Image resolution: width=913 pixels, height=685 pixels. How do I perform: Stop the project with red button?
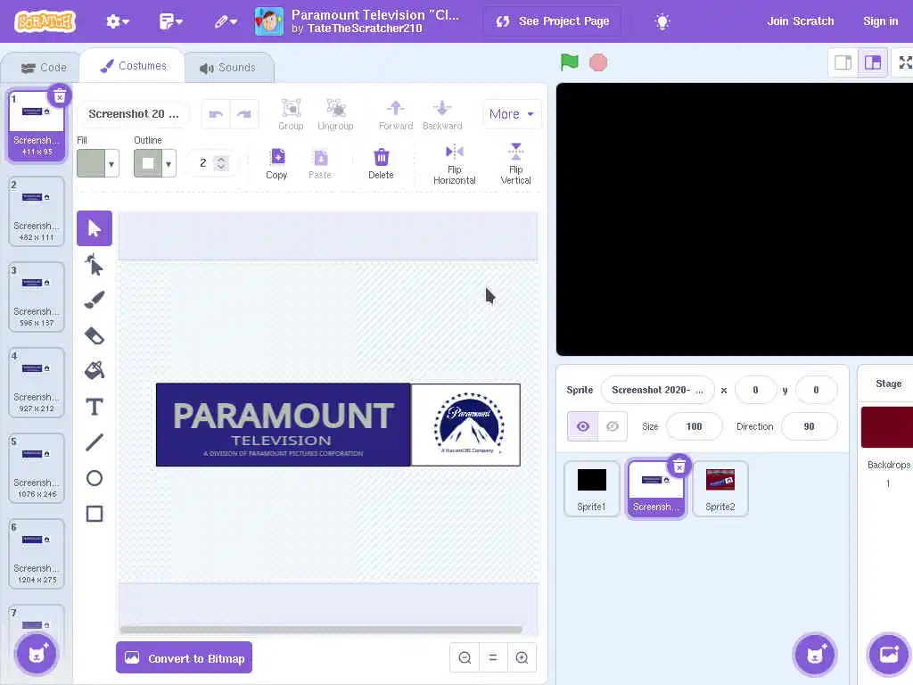point(598,62)
